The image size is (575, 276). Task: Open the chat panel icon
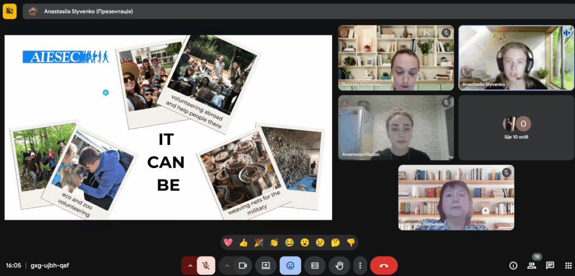pyautogui.click(x=550, y=265)
